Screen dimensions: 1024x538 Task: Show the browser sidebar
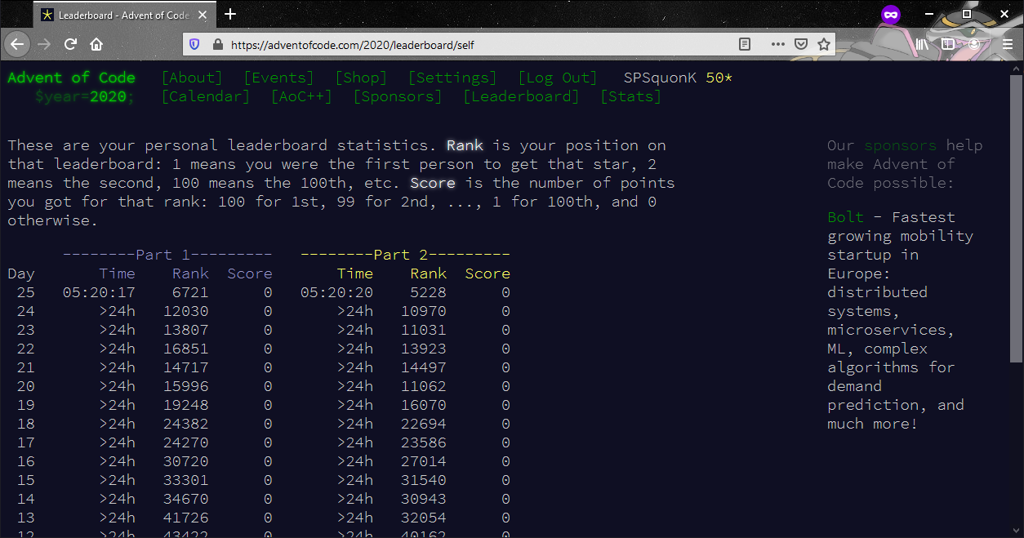(948, 44)
